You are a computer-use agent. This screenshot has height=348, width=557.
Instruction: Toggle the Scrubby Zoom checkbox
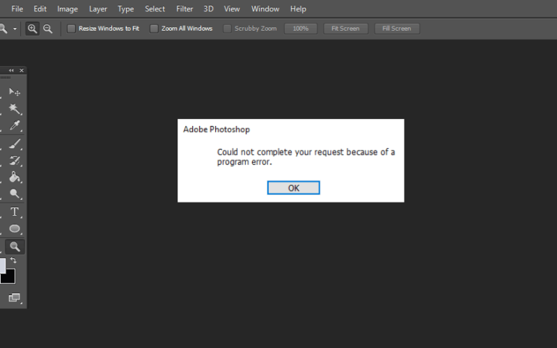tap(227, 29)
